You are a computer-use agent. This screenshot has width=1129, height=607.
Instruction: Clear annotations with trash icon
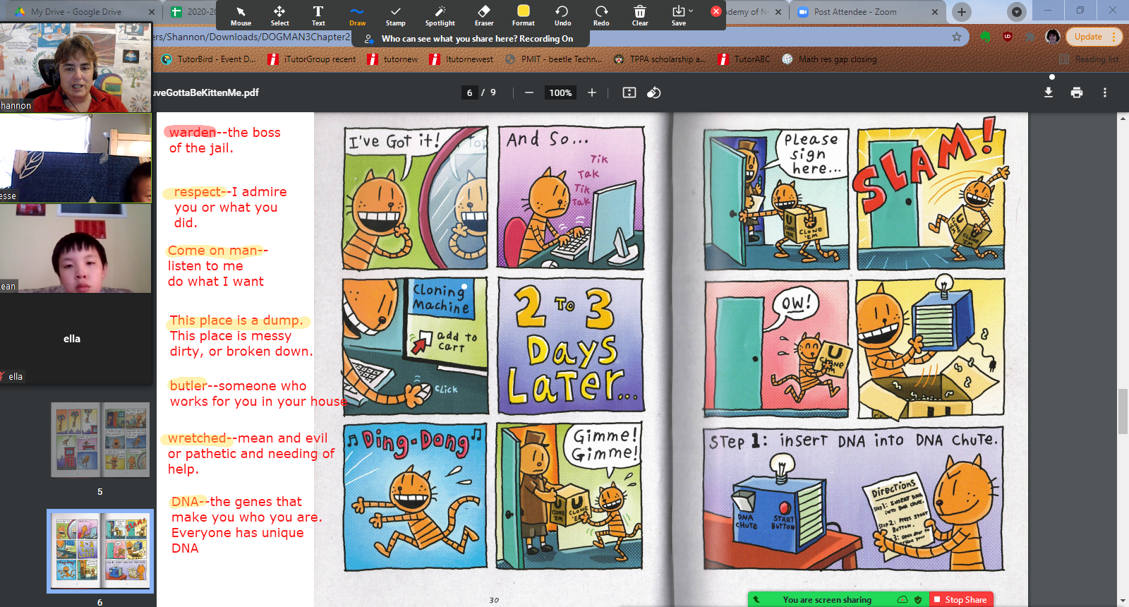point(640,16)
